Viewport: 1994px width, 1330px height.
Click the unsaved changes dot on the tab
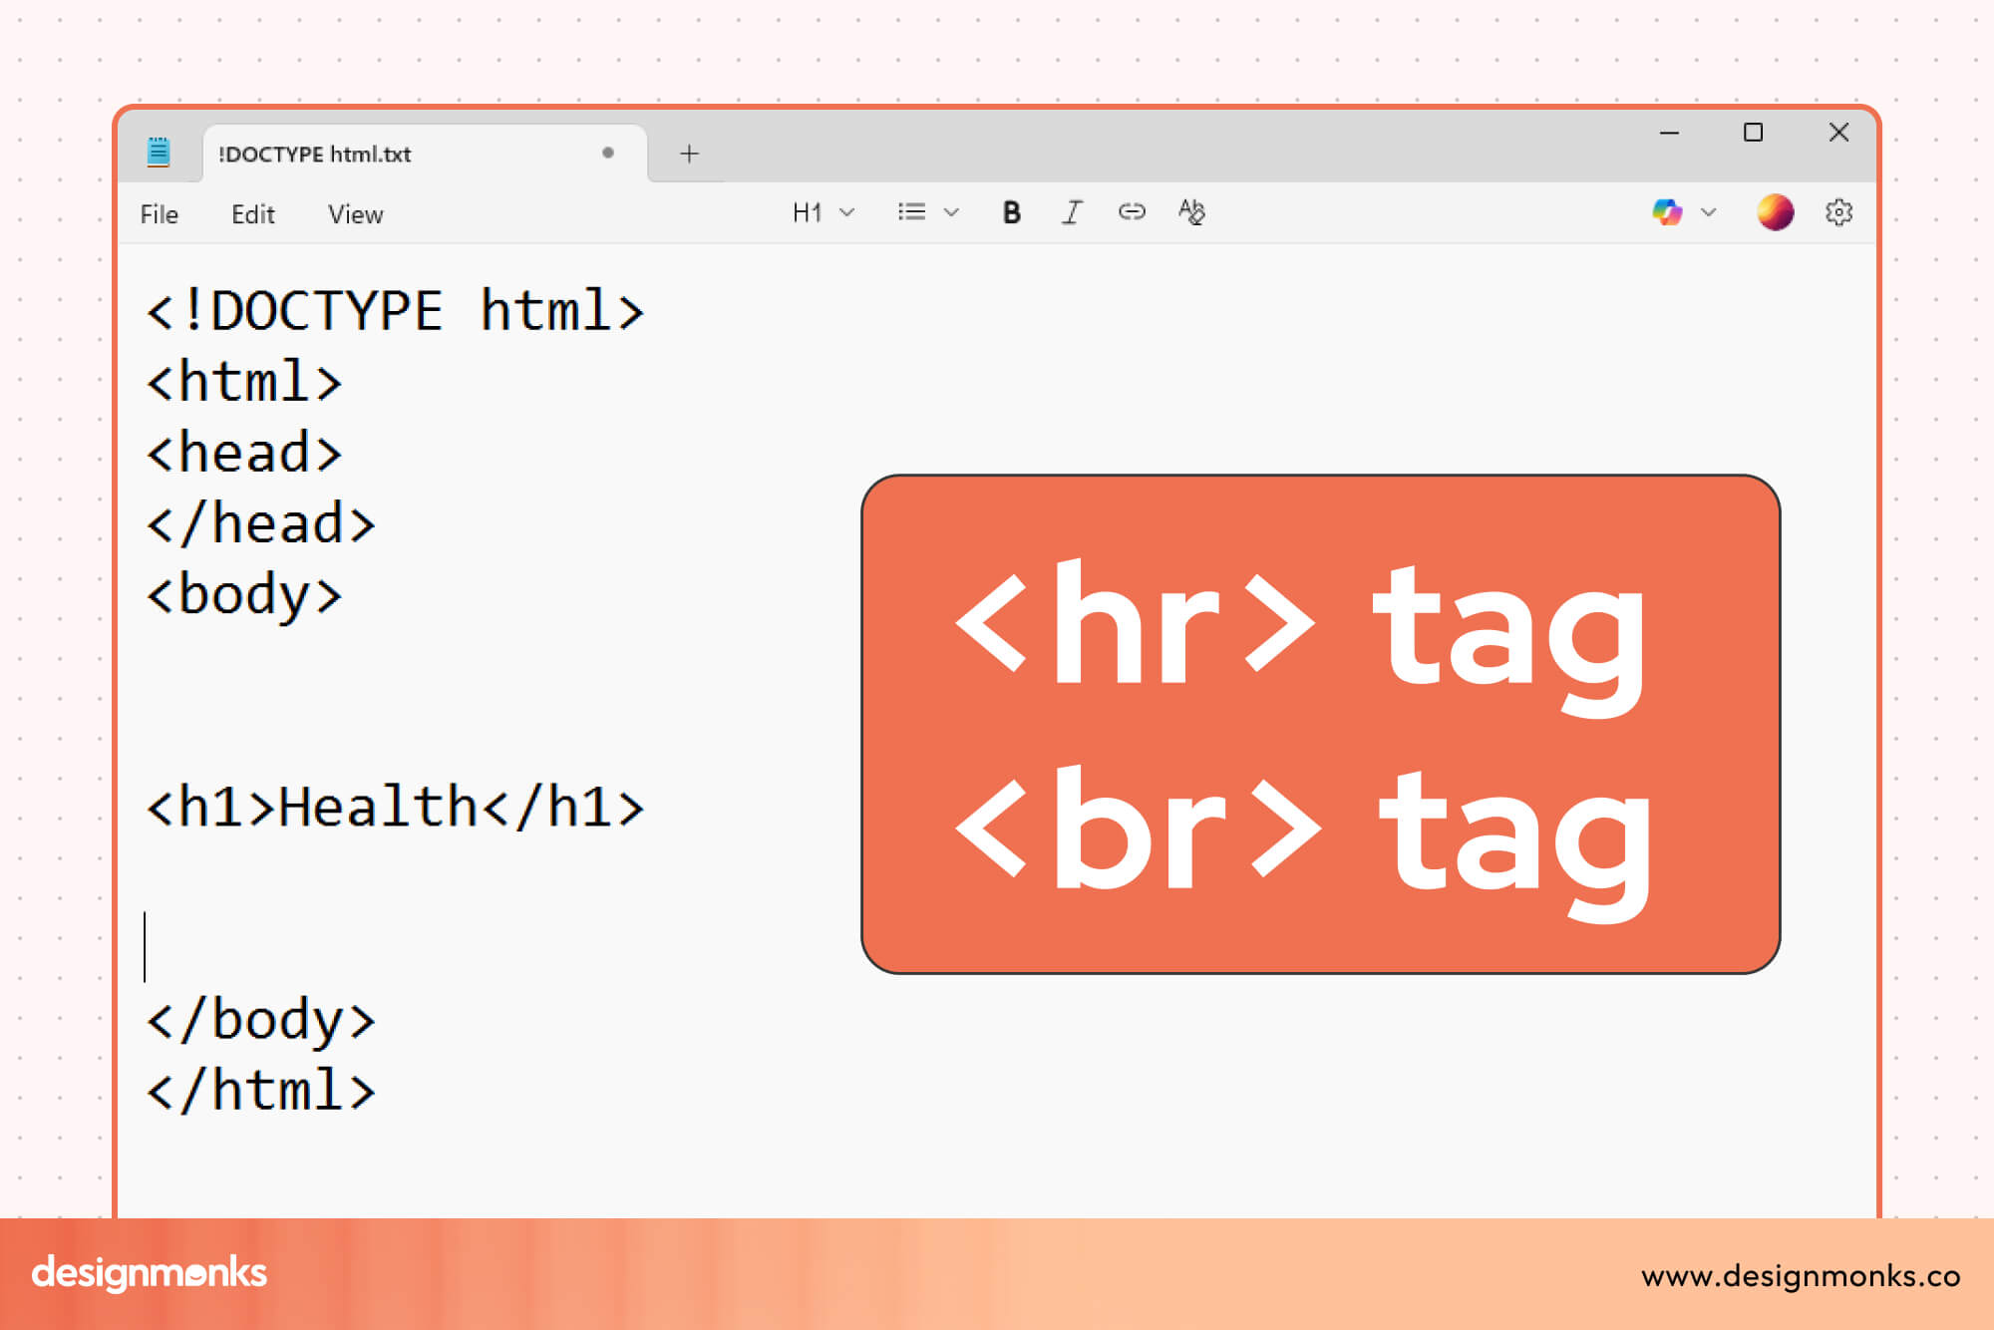point(607,153)
